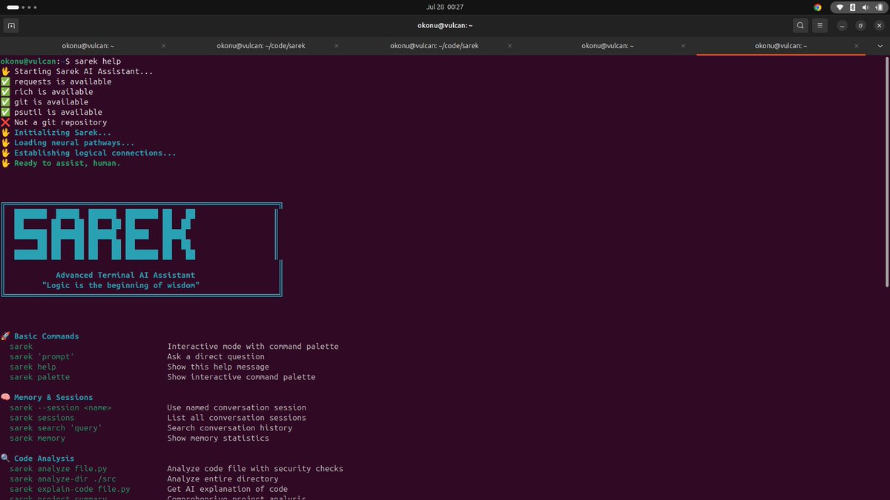Screen dimensions: 890x500
Task: Switch to the first ~/code/sarek tab
Action: coord(261,46)
